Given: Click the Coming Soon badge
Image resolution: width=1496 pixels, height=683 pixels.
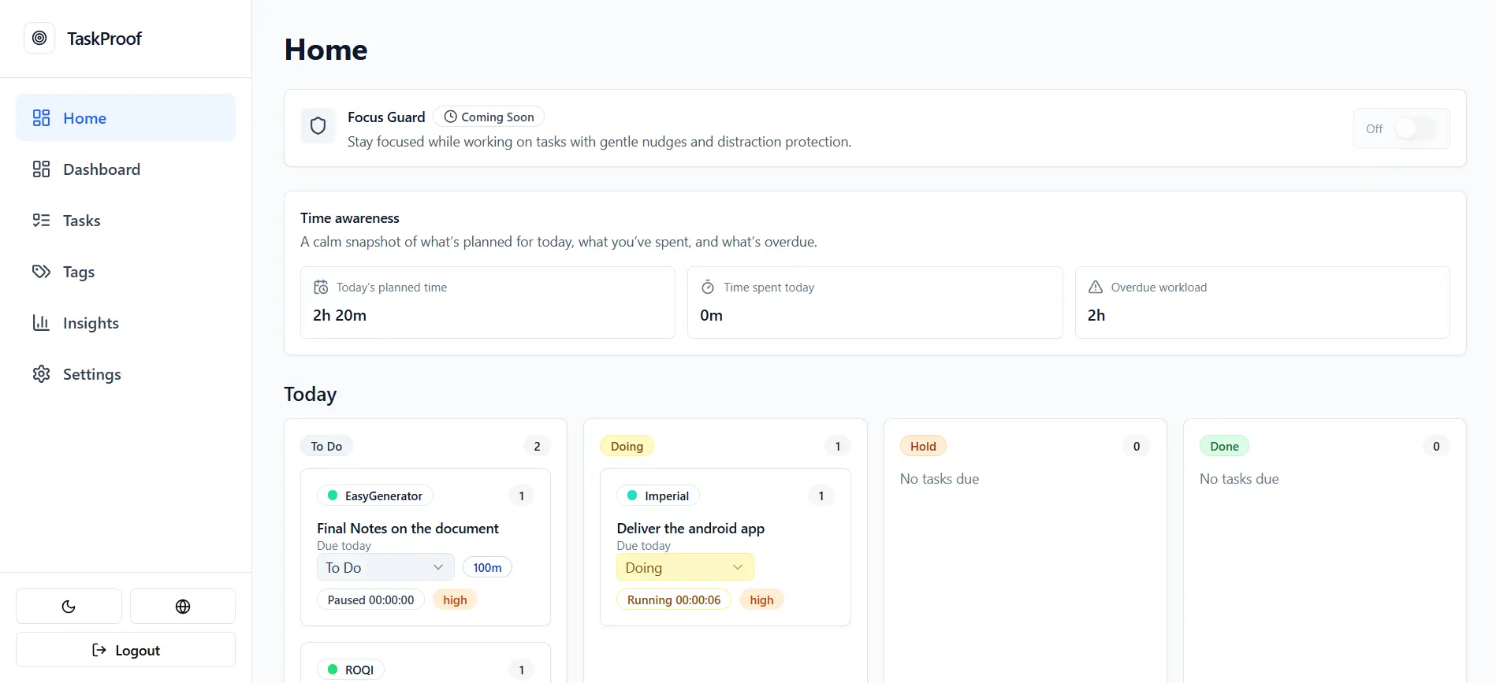Looking at the screenshot, I should click(489, 117).
